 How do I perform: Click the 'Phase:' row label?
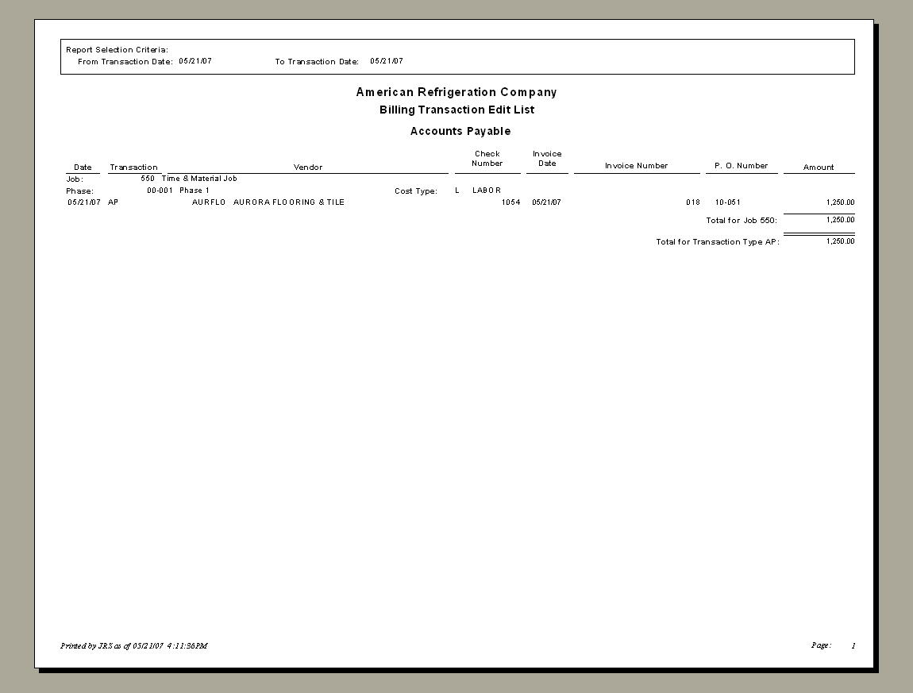[79, 191]
